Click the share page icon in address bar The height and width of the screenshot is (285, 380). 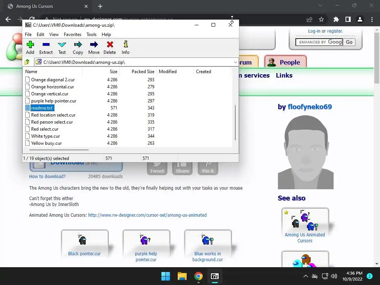[309, 19]
